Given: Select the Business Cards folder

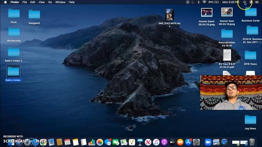Looking at the screenshot, I should tap(251, 12).
